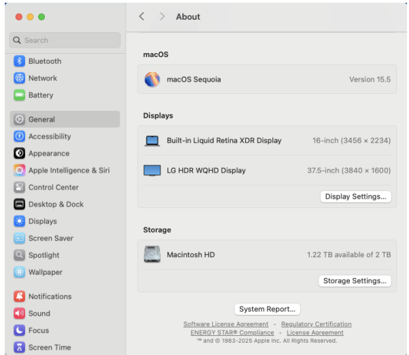Select Focus label in the sidebar
Image resolution: width=409 pixels, height=355 pixels.
(39, 331)
